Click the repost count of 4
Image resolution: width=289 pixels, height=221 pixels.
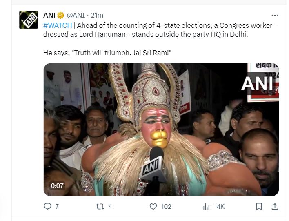pyautogui.click(x=110, y=207)
